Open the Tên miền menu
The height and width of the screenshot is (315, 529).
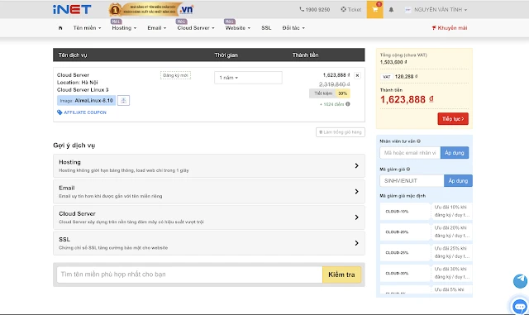(87, 28)
